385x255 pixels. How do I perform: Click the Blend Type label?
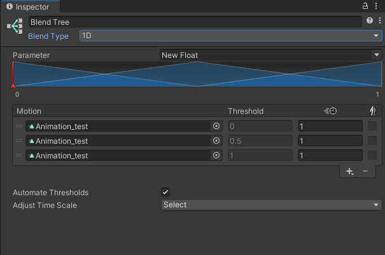pyautogui.click(x=48, y=36)
